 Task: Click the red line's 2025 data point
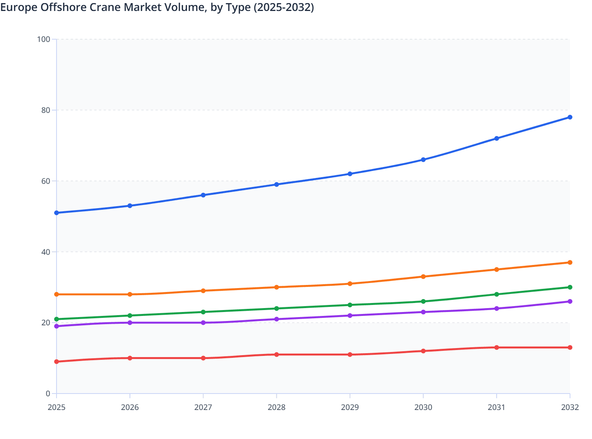pos(57,362)
